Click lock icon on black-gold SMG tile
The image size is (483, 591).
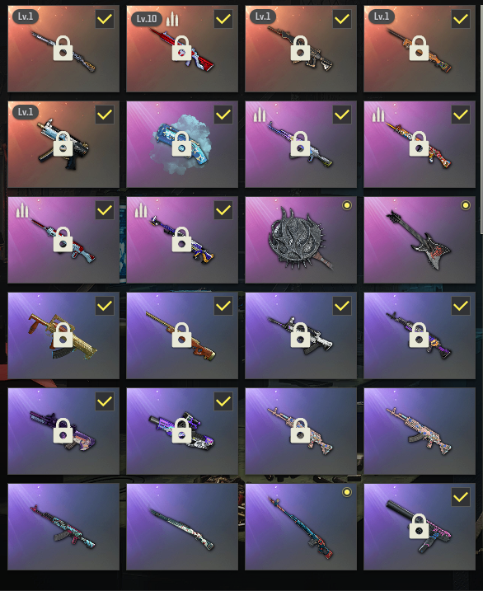pos(63,143)
